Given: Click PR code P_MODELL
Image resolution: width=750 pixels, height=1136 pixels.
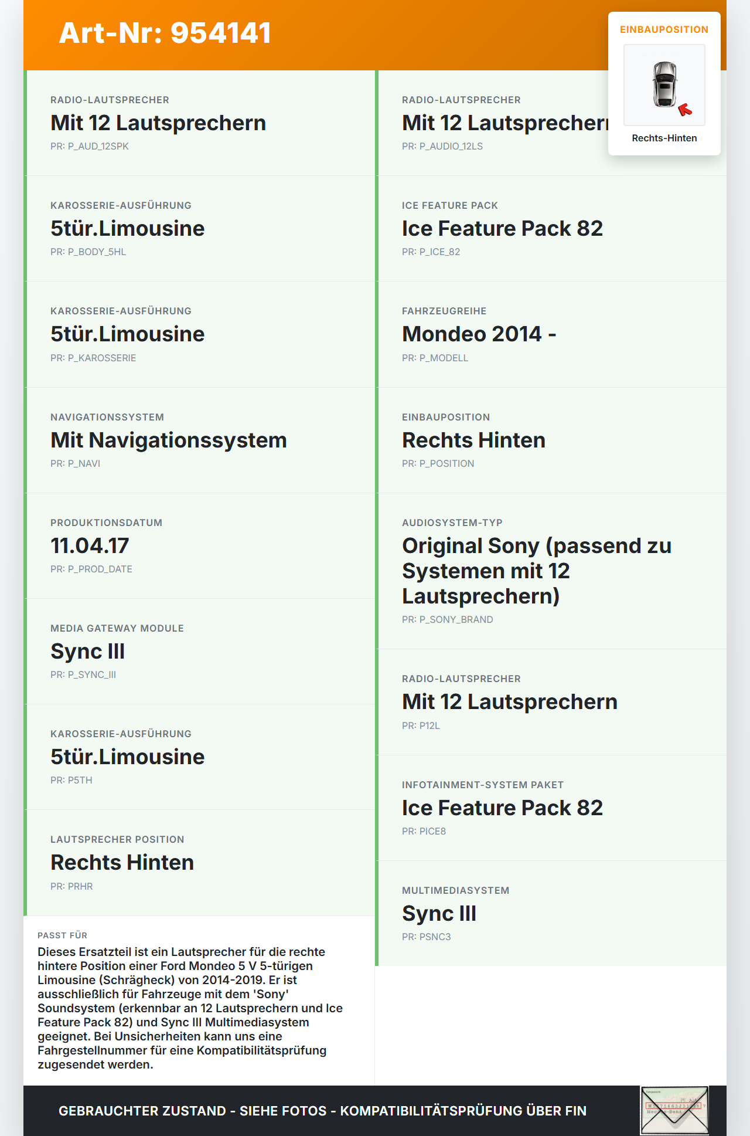Looking at the screenshot, I should point(435,358).
